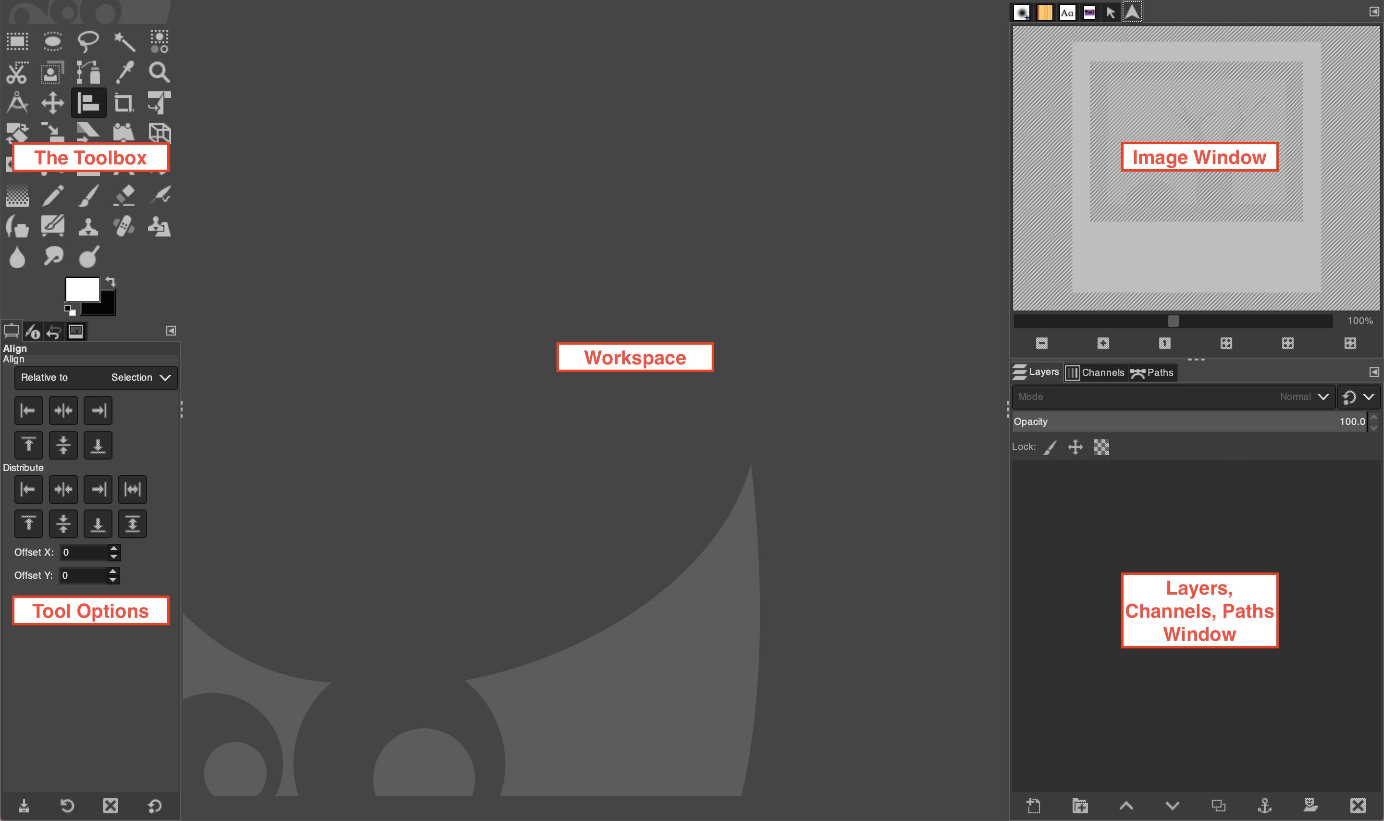Image resolution: width=1384 pixels, height=821 pixels.
Task: Click the Offset Y input field
Action: coord(83,576)
